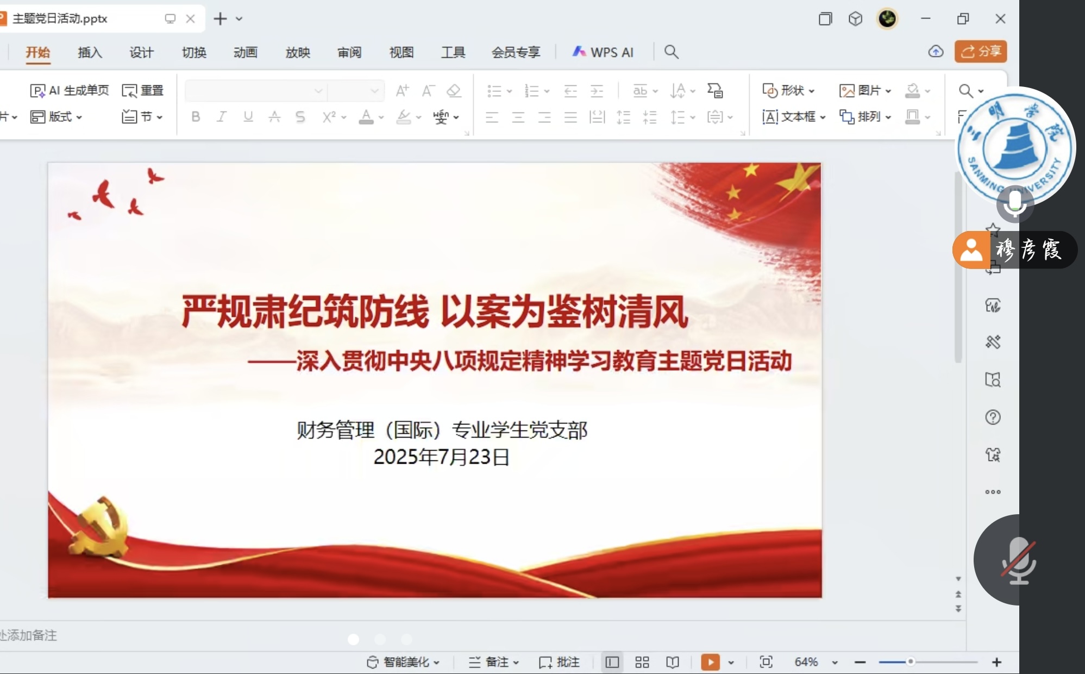Open a new tab with plus icon

pyautogui.click(x=220, y=19)
